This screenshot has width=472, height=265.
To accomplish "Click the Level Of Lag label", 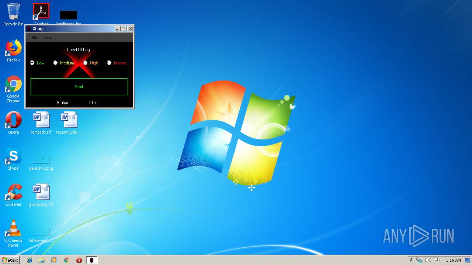I will point(79,50).
